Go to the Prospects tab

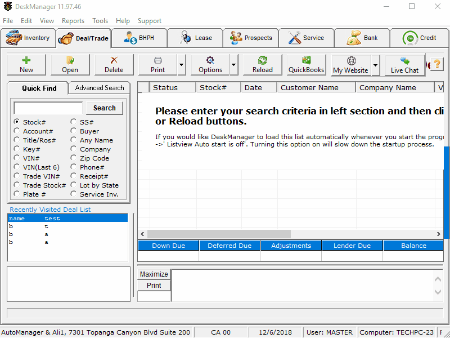point(251,38)
